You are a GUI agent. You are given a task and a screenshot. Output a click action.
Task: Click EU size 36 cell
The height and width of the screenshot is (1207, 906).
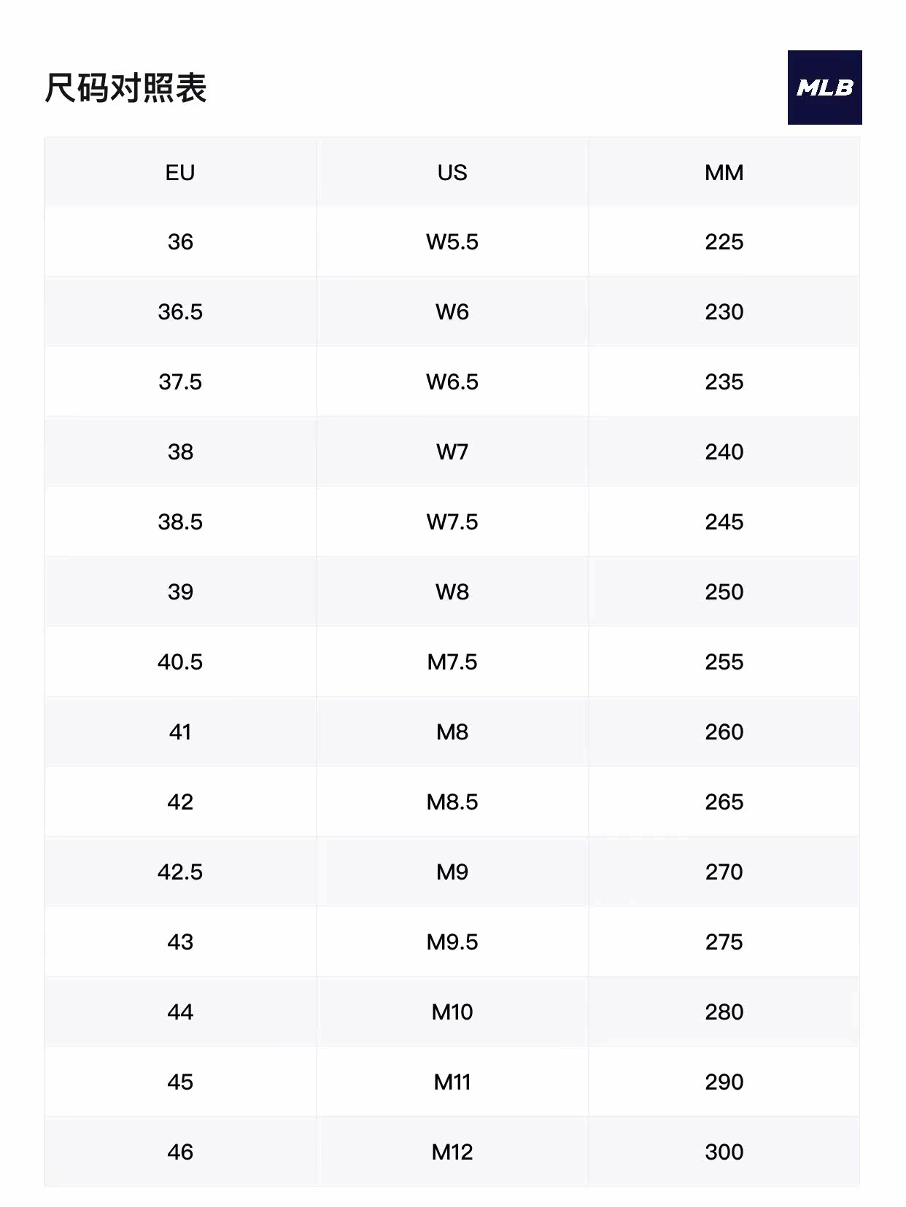click(180, 242)
